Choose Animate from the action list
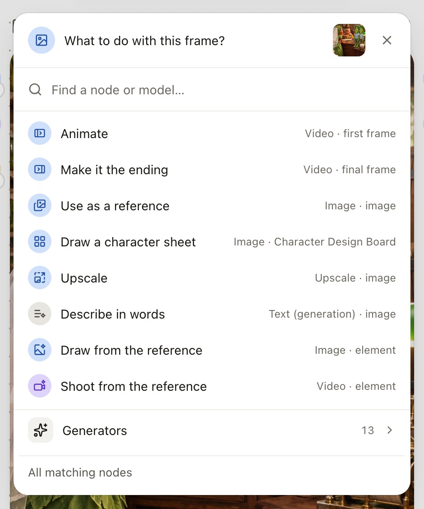The height and width of the screenshot is (509, 424). click(212, 134)
